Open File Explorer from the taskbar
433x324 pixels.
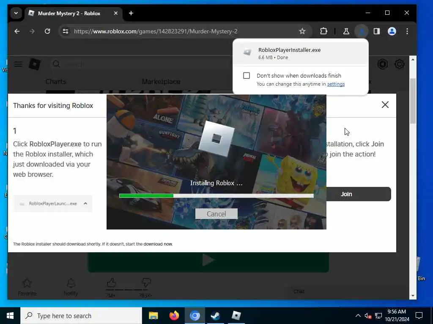pyautogui.click(x=153, y=316)
